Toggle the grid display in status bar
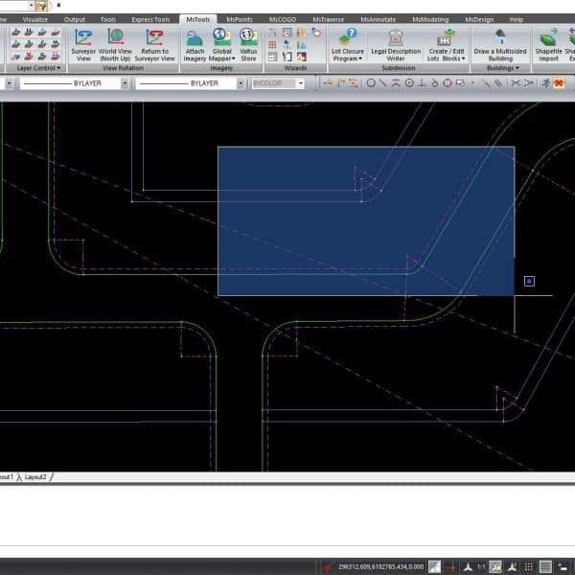 [x=545, y=566]
